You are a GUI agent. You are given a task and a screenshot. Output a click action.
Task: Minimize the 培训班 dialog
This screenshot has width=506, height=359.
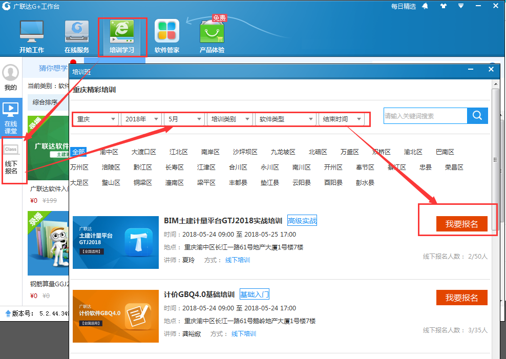(x=471, y=69)
